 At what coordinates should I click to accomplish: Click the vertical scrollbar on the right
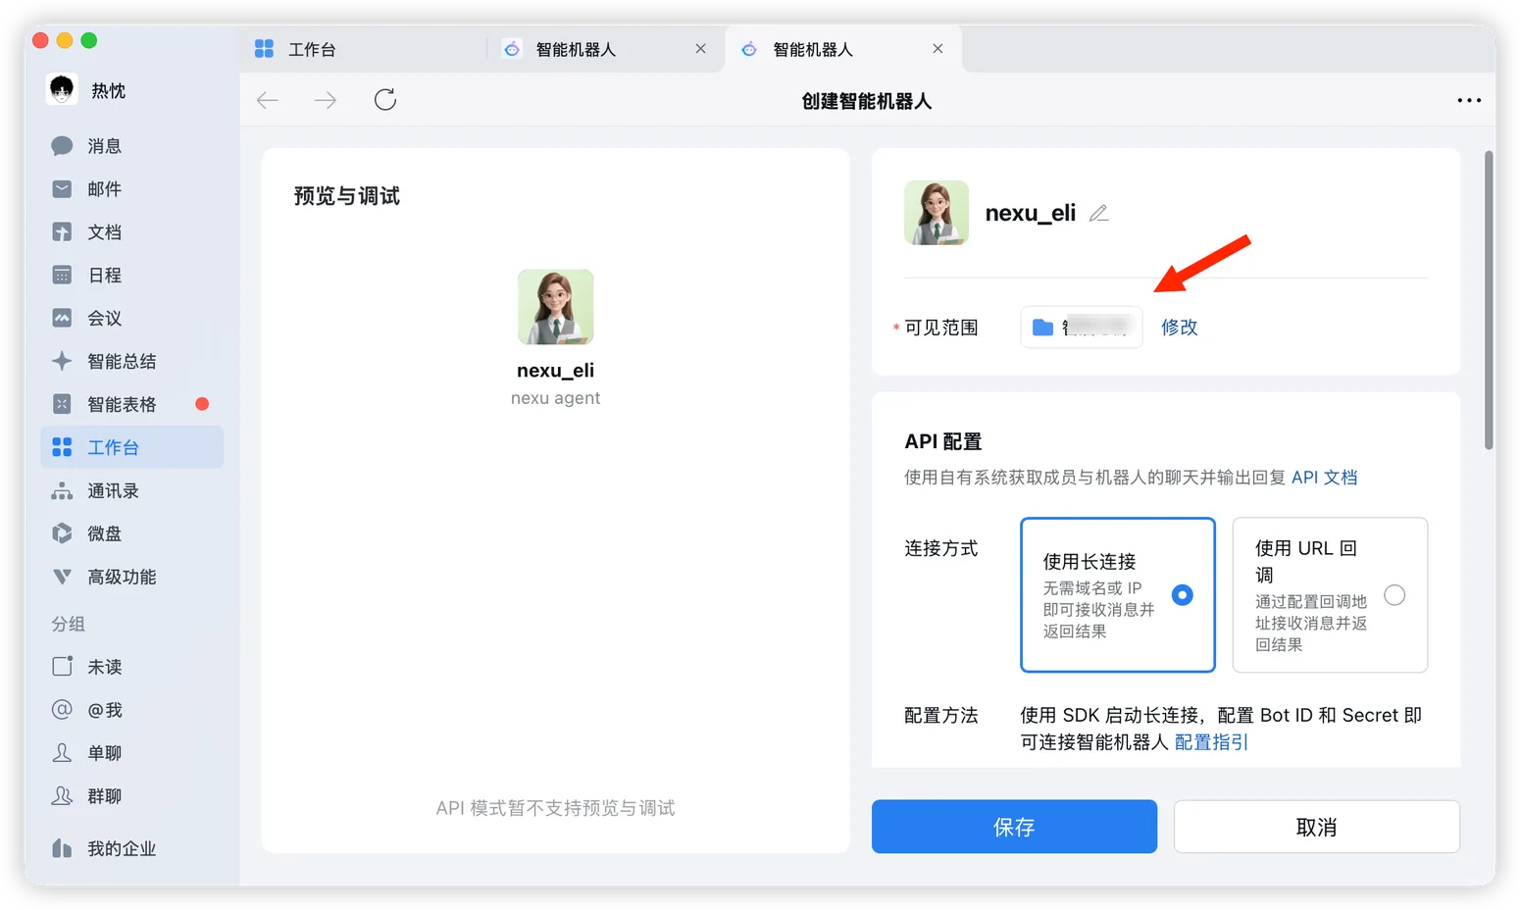click(1489, 300)
